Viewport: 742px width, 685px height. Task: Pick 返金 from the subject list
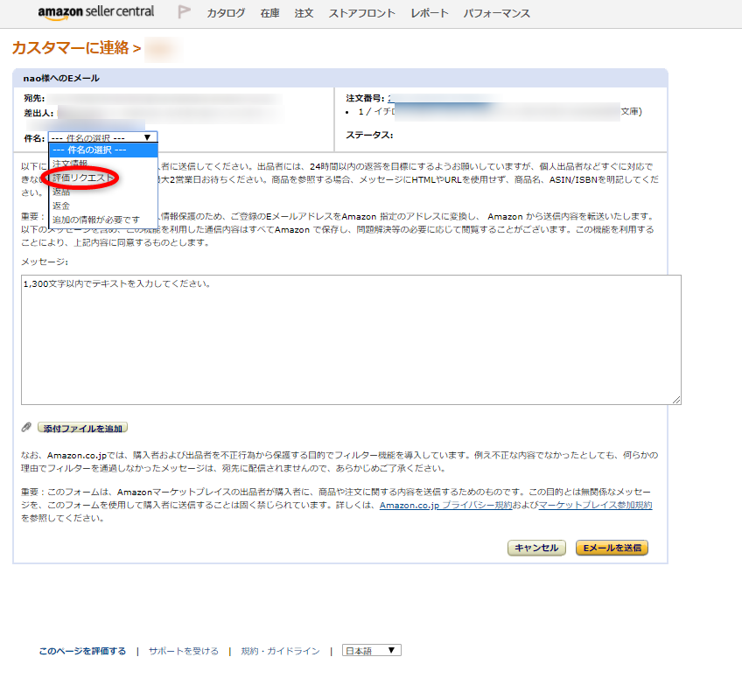point(61,206)
